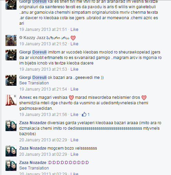
Task: Open Алекс's profile picture thumbnail
Action: [x=11, y=100]
